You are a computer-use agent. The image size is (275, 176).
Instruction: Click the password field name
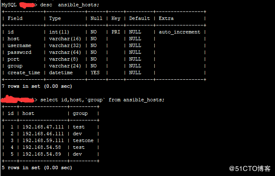(x=19, y=52)
